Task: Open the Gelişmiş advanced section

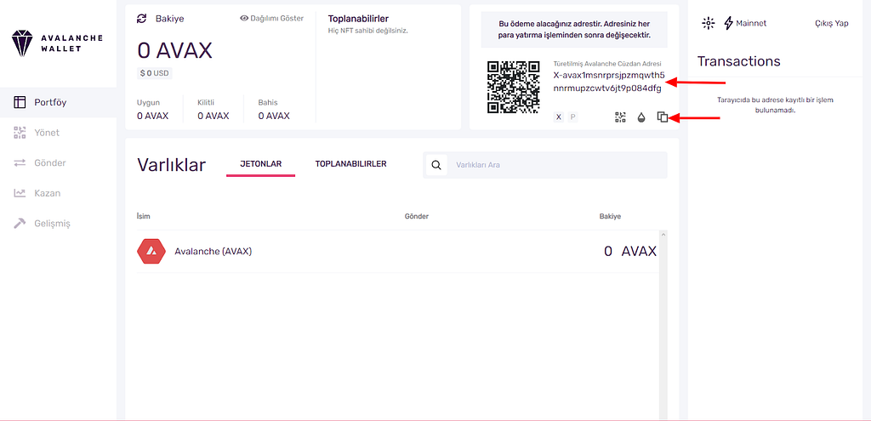Action: pyautogui.click(x=58, y=224)
